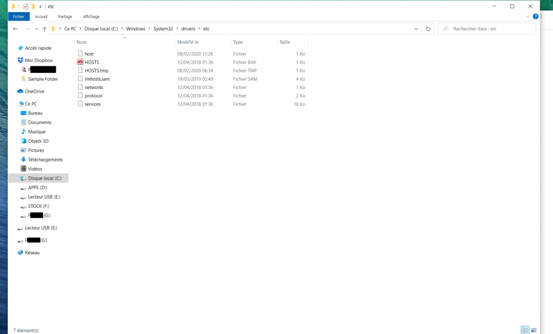This screenshot has height=334, width=553.
Task: Switch to the Affichage ribbon tab
Action: click(91, 16)
